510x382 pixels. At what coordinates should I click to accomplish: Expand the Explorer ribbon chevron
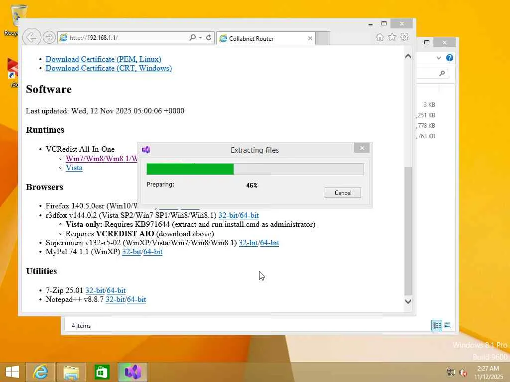tap(438, 58)
